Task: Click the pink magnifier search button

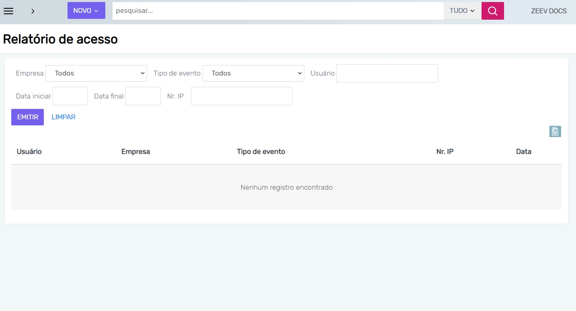Action: [x=492, y=11]
